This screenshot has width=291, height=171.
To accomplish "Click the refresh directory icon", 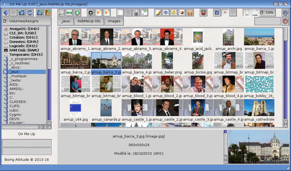I will (30, 13).
